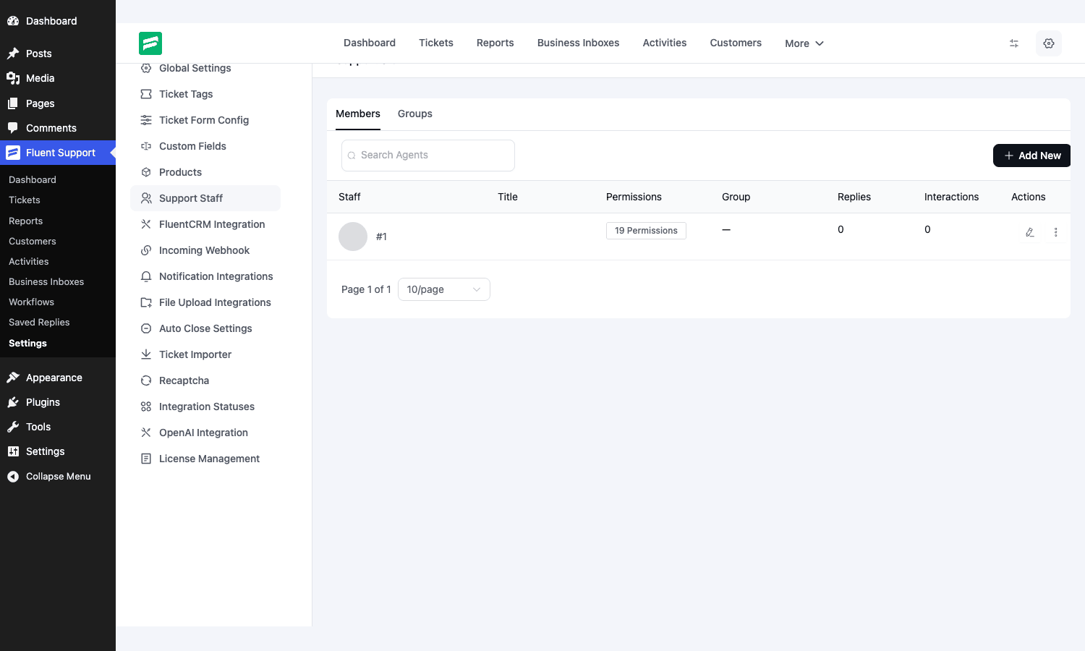The image size is (1085, 651).
Task: Open the 10/page pagination dropdown
Action: point(444,289)
